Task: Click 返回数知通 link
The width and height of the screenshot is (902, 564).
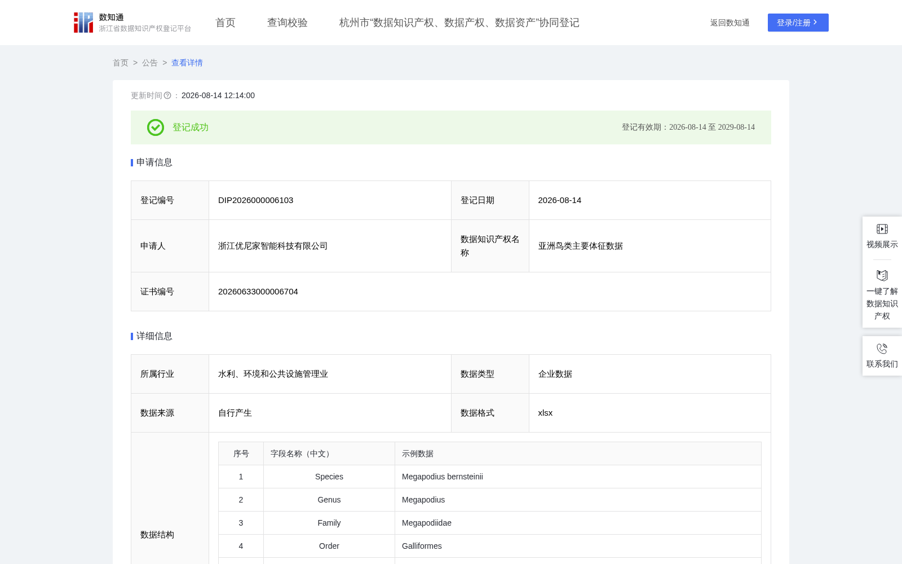Action: click(730, 23)
